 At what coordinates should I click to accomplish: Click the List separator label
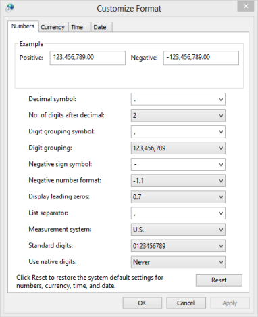48,213
